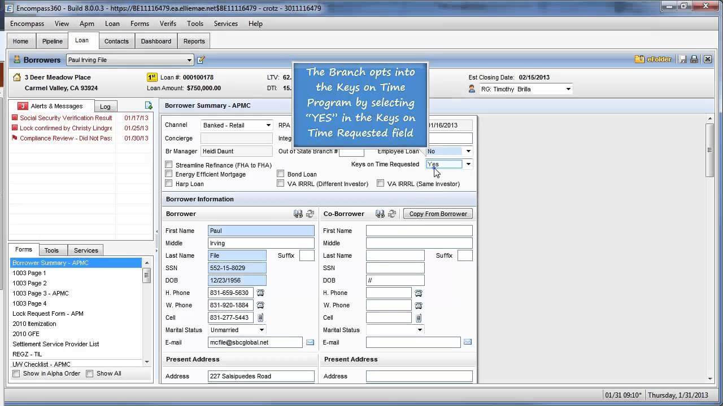Open the email envelope icon next to E-mail
This screenshot has width=723, height=406.
tap(310, 342)
